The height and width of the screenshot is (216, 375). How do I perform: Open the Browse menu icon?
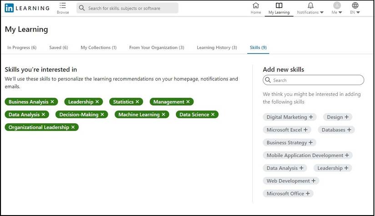pyautogui.click(x=63, y=5)
